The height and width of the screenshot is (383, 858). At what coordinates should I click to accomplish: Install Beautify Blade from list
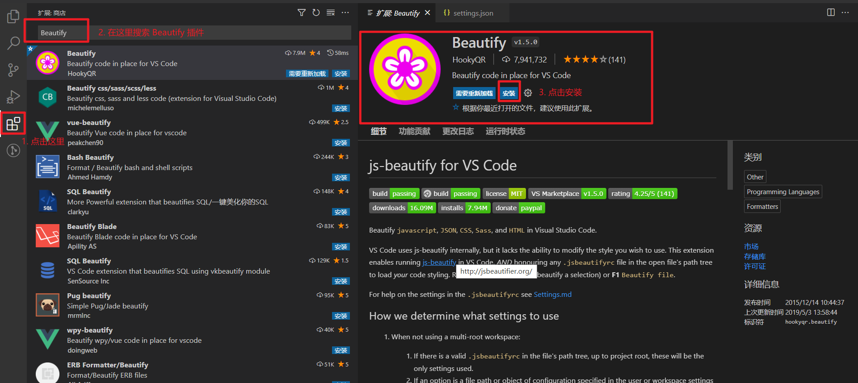click(x=341, y=247)
